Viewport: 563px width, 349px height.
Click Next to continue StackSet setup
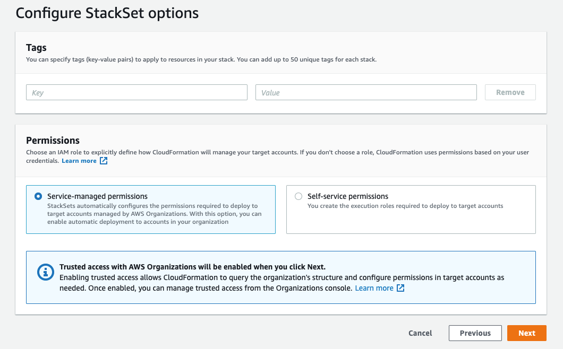pos(526,333)
